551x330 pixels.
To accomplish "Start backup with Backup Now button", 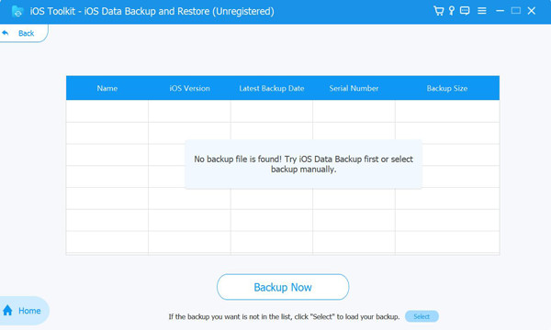I will (283, 287).
